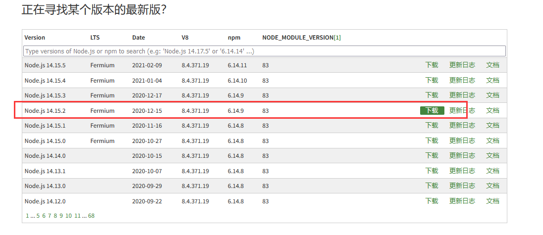543x235 pixels.
Task: Download Node.js 14.15.3
Action: click(432, 95)
